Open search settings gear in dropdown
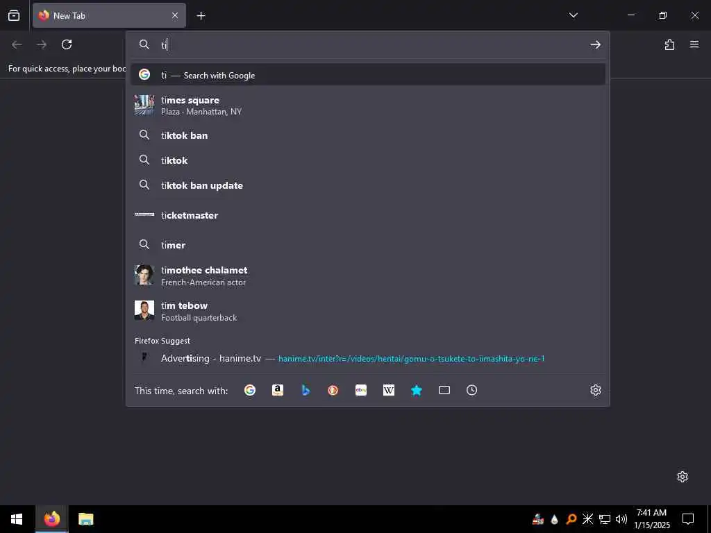Viewport: 711px width, 533px height. [595, 390]
